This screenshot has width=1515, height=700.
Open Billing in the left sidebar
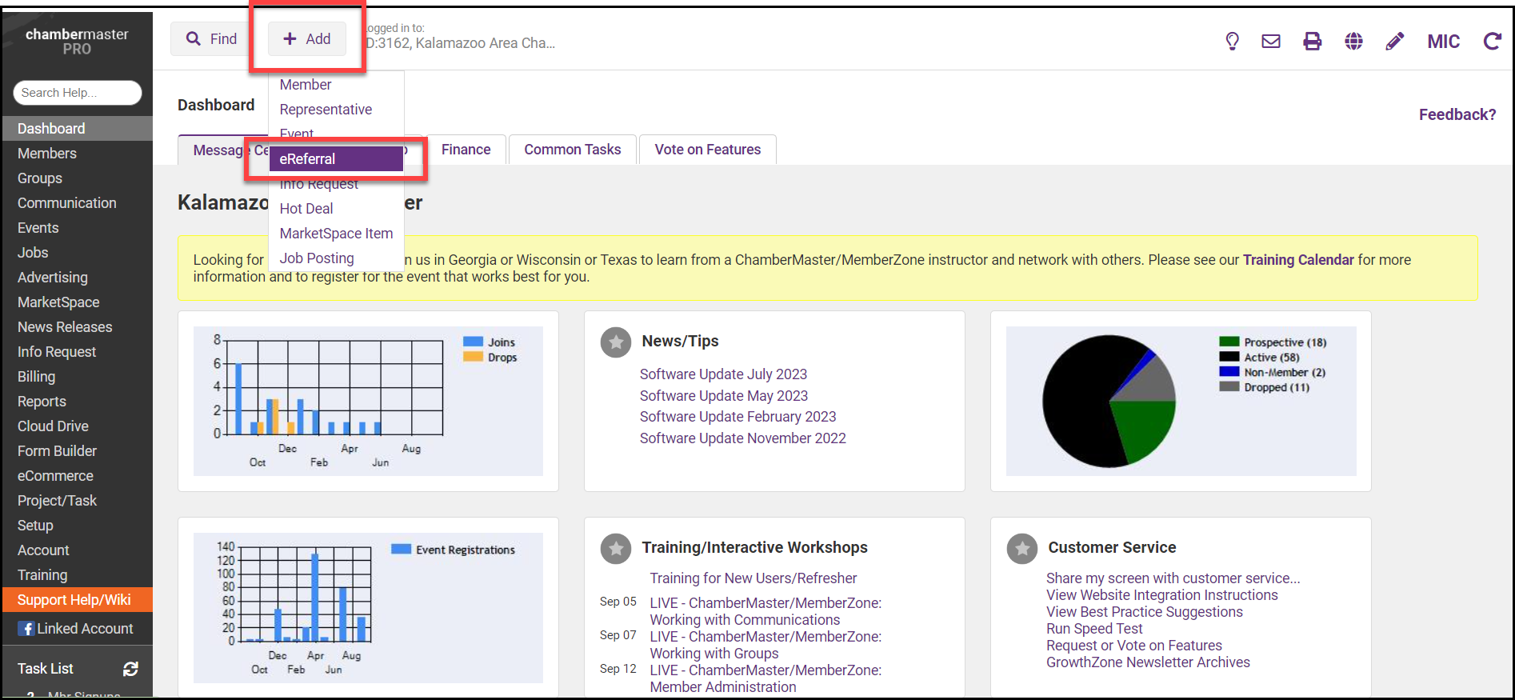37,377
